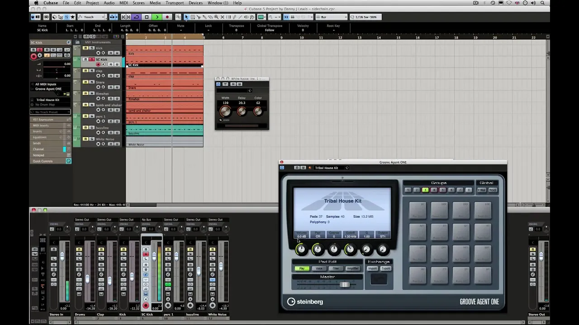
Task: Click Import in the Exchange section
Action: [x=372, y=269]
